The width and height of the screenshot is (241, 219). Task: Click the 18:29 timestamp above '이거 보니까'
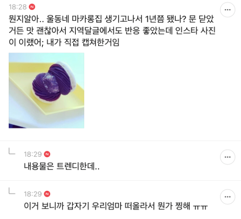pos(33,194)
